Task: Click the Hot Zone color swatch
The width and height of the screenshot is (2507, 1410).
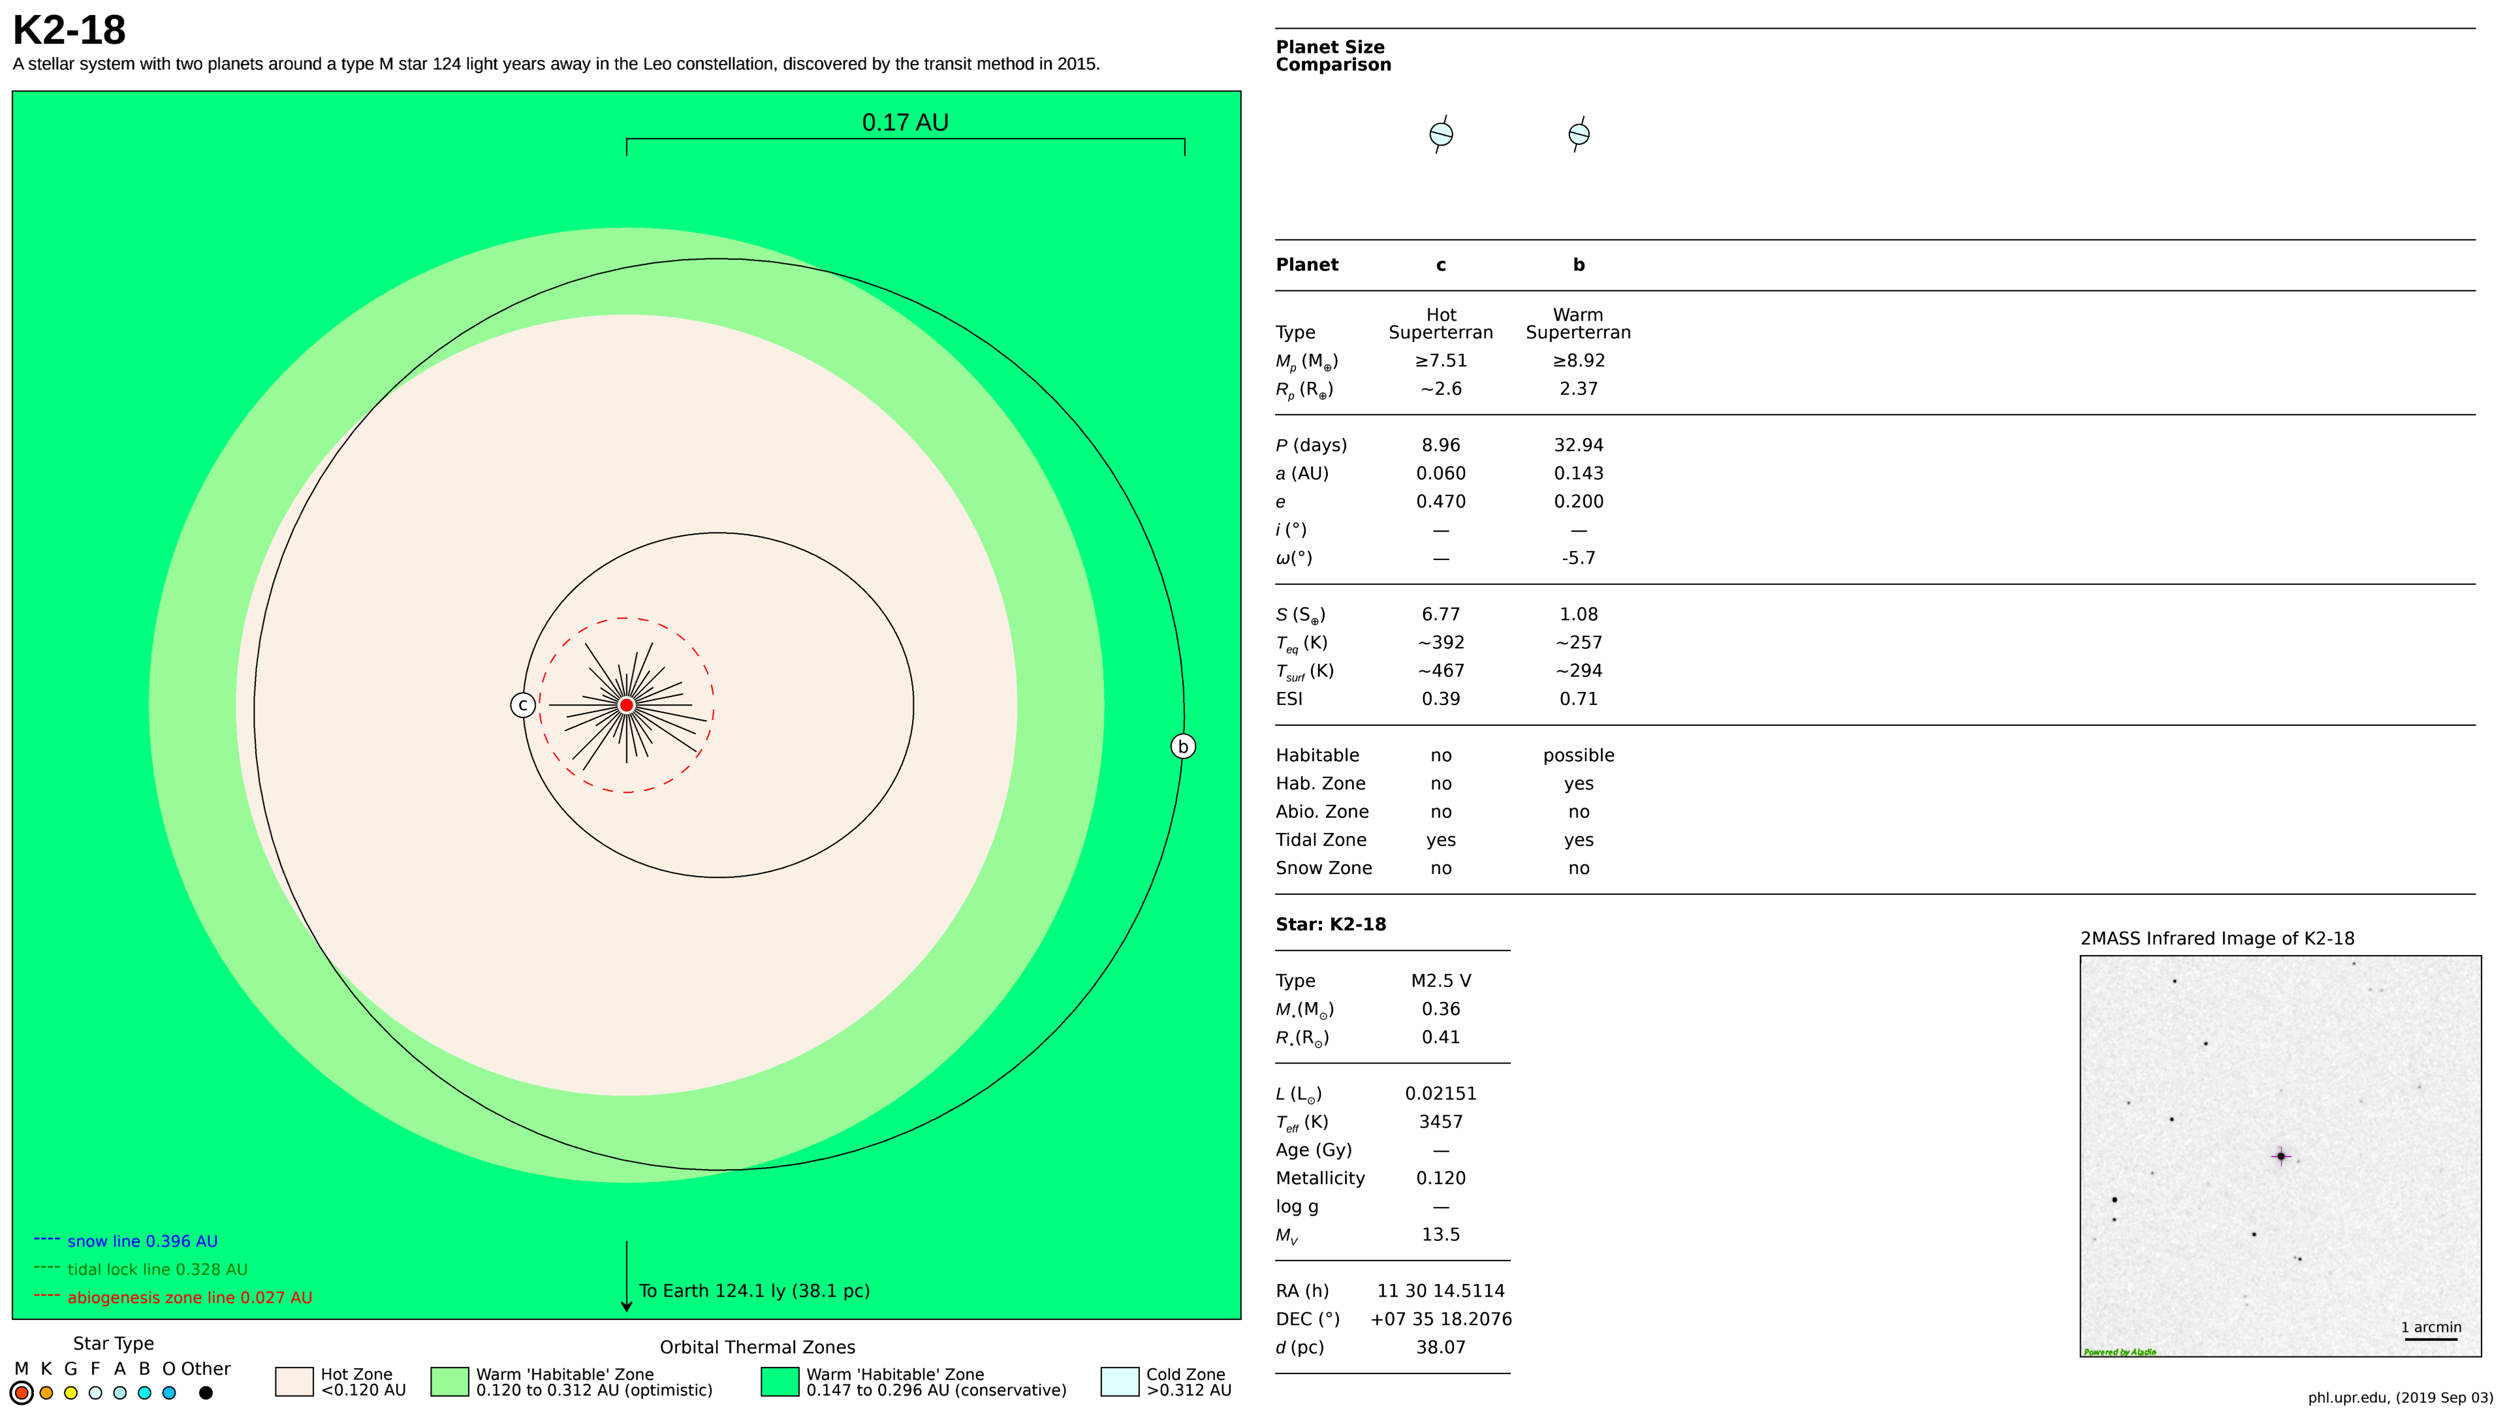Action: (294, 1382)
